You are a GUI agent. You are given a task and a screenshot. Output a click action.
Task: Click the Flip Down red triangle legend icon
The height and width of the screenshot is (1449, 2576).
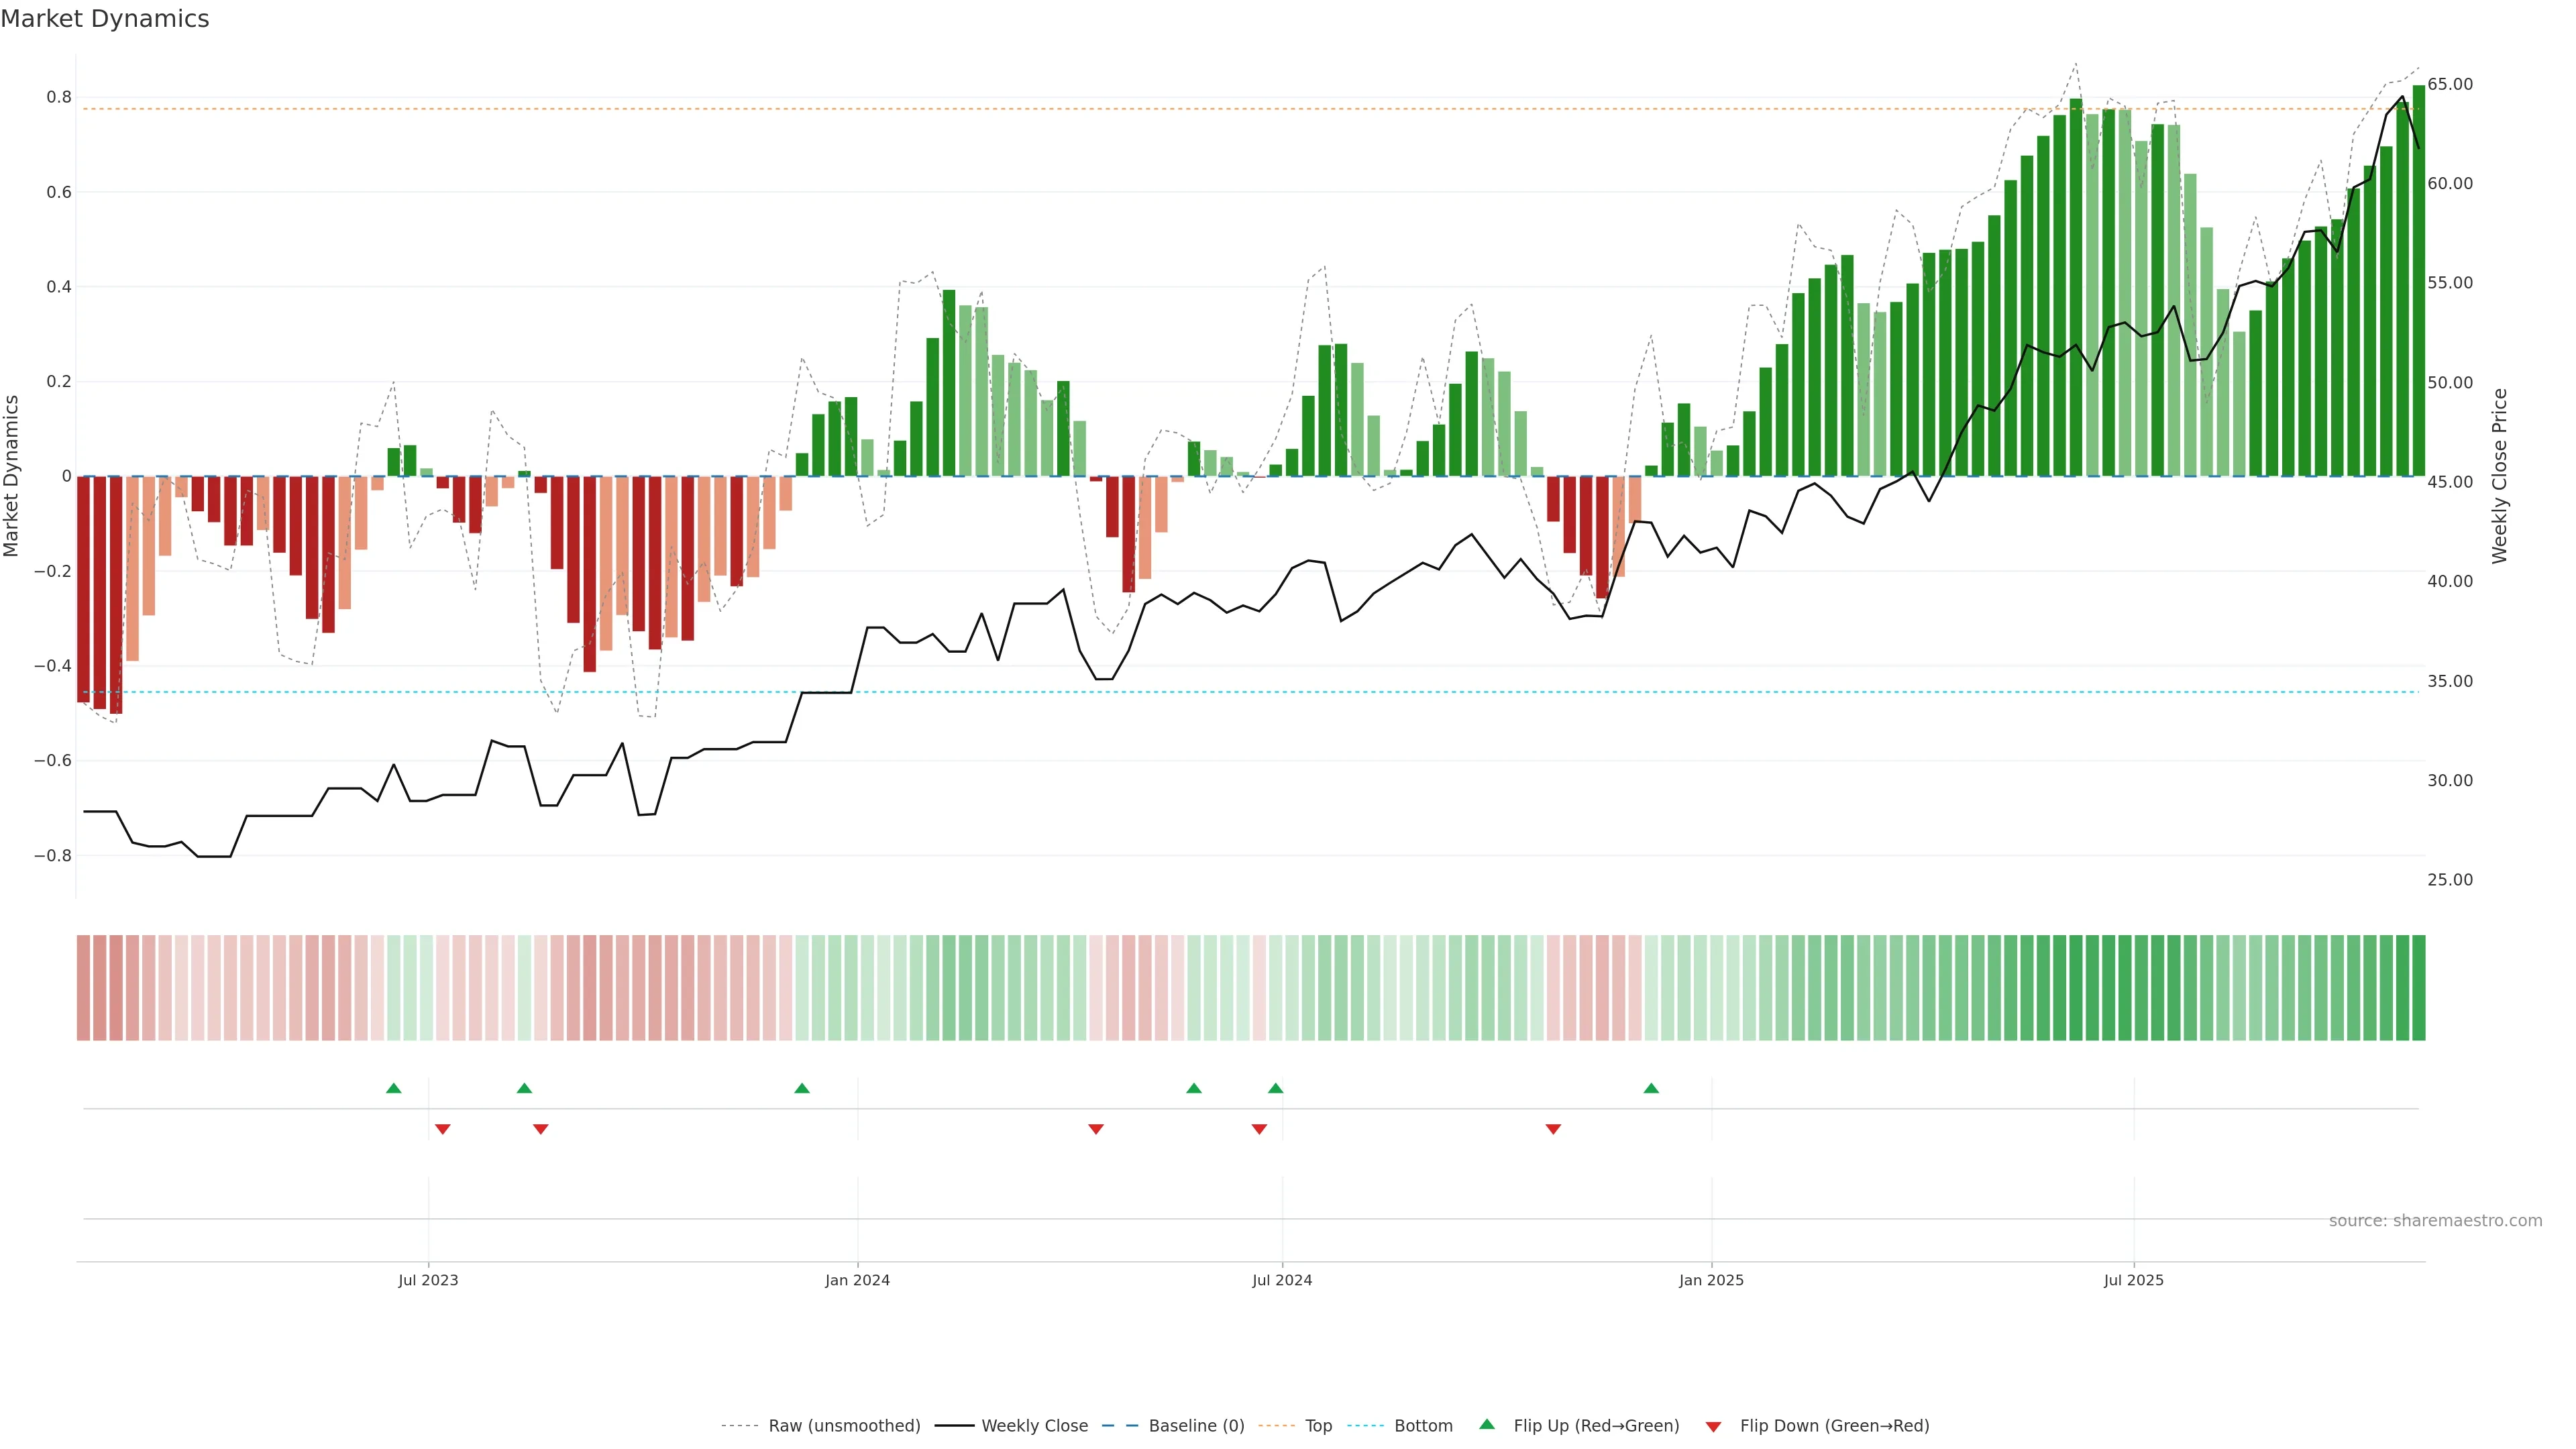pyautogui.click(x=1713, y=1427)
